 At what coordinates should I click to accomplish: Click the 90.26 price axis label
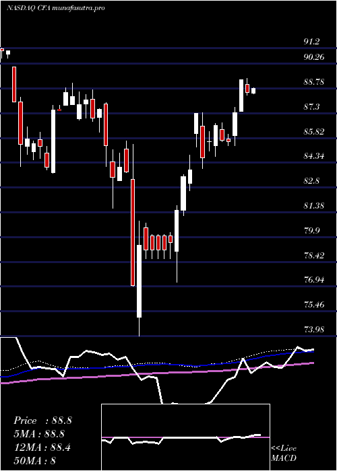[x=314, y=57]
